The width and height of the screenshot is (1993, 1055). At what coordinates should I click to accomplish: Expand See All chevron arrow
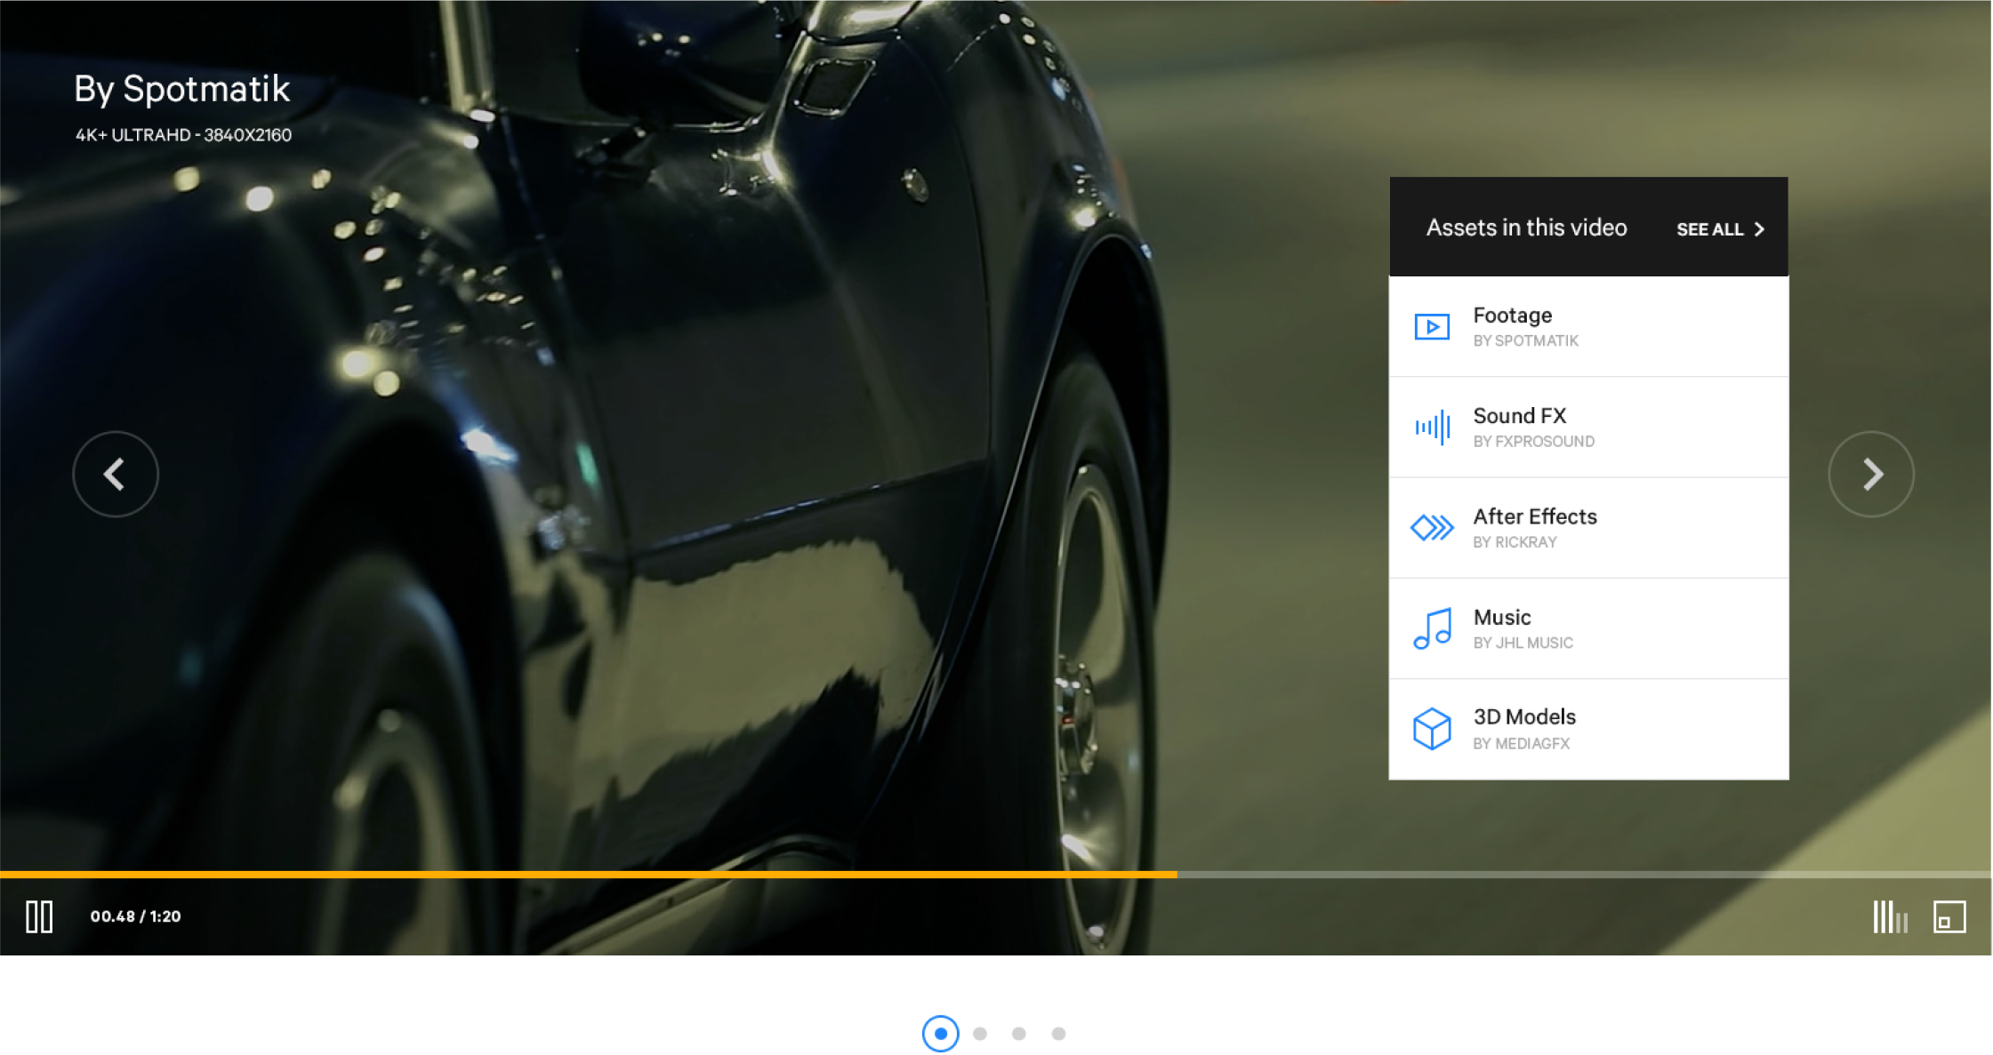[x=1759, y=229]
